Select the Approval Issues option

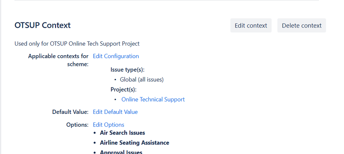[121, 152]
